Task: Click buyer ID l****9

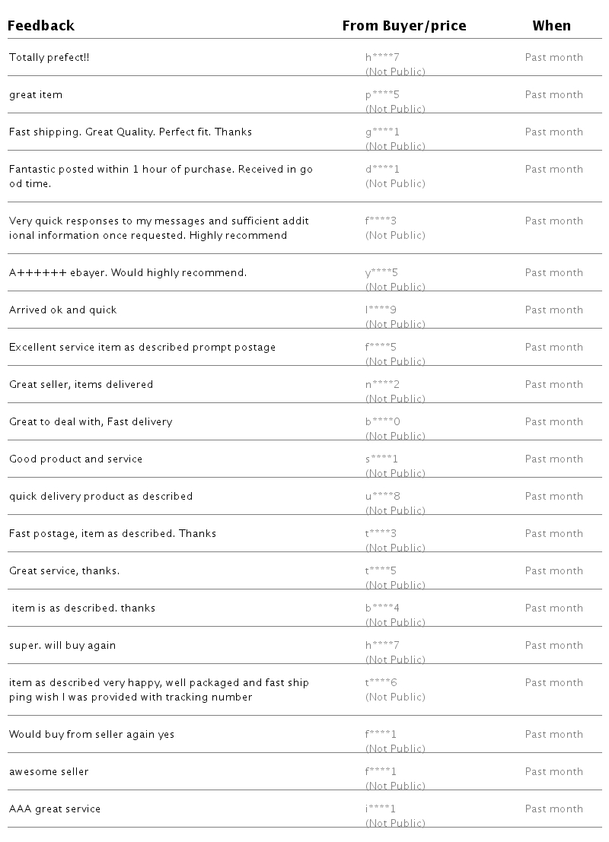Action: pyautogui.click(x=381, y=310)
